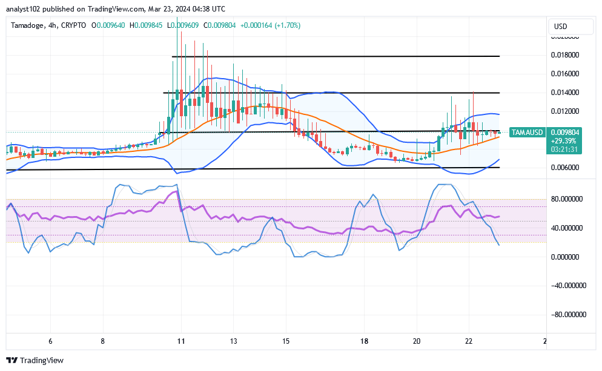The height and width of the screenshot is (371, 602).
Task: Click the USD currency button
Action: tap(571, 27)
